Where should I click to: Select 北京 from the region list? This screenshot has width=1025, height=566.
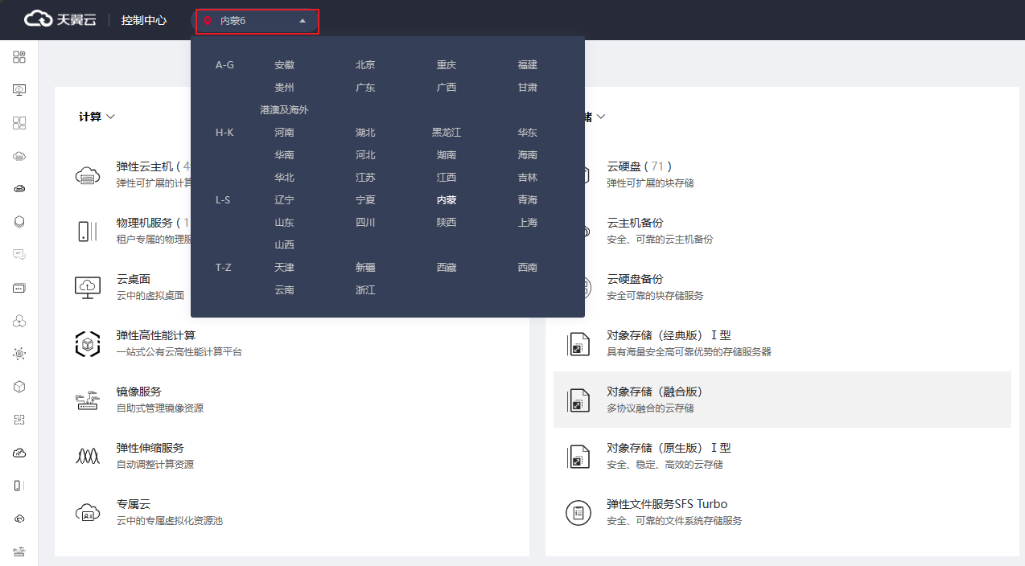(x=365, y=65)
